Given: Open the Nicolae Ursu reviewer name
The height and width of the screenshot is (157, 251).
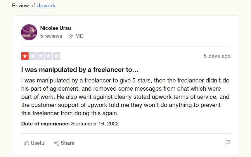Looking at the screenshot, I should point(56,28).
